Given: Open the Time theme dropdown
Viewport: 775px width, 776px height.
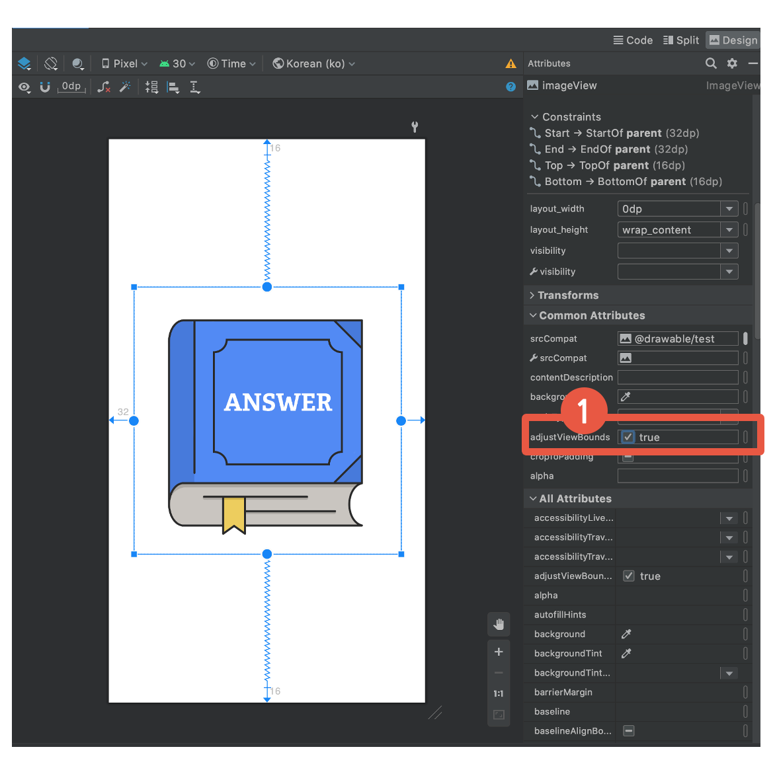Looking at the screenshot, I should click(231, 64).
